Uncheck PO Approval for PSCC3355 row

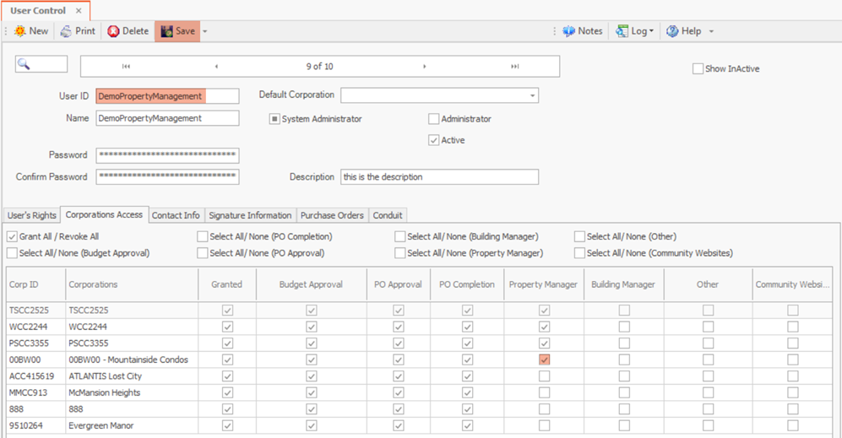[399, 343]
